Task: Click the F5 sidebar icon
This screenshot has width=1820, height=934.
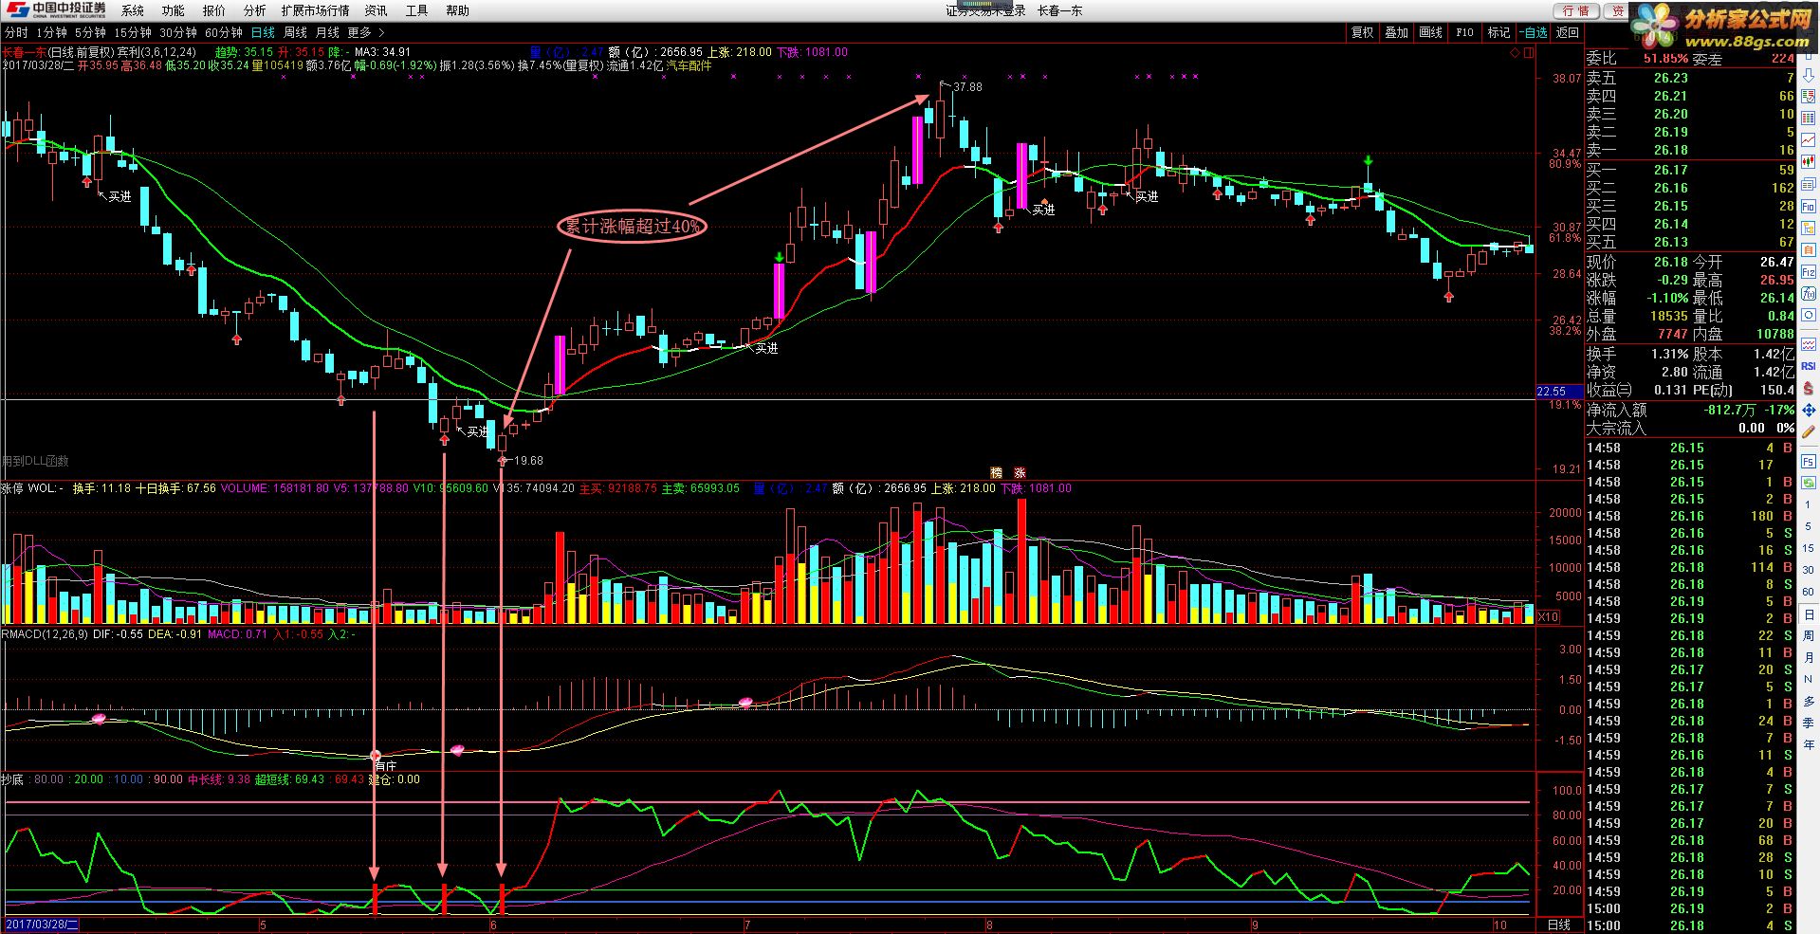Action: point(1809,462)
